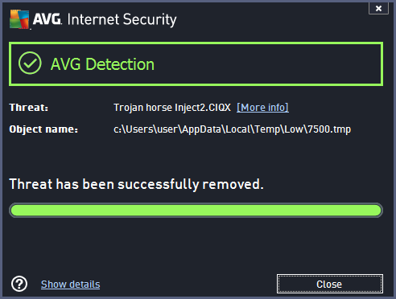Click the Close button
The image size is (396, 299).
tap(330, 284)
